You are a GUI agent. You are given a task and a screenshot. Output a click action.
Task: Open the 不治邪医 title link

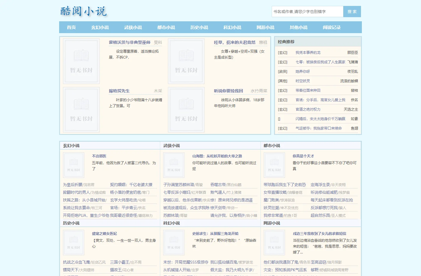tap(99, 156)
